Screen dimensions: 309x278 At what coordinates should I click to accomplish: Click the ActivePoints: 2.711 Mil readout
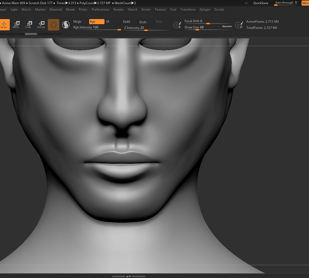[262, 22]
